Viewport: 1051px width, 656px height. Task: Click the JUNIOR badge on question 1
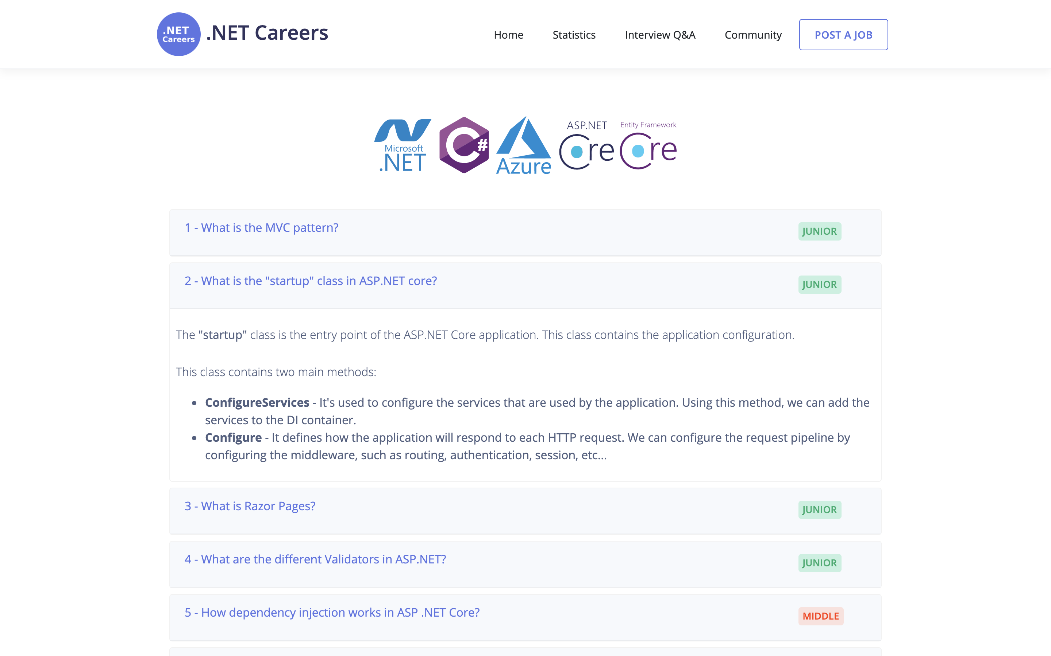click(819, 231)
